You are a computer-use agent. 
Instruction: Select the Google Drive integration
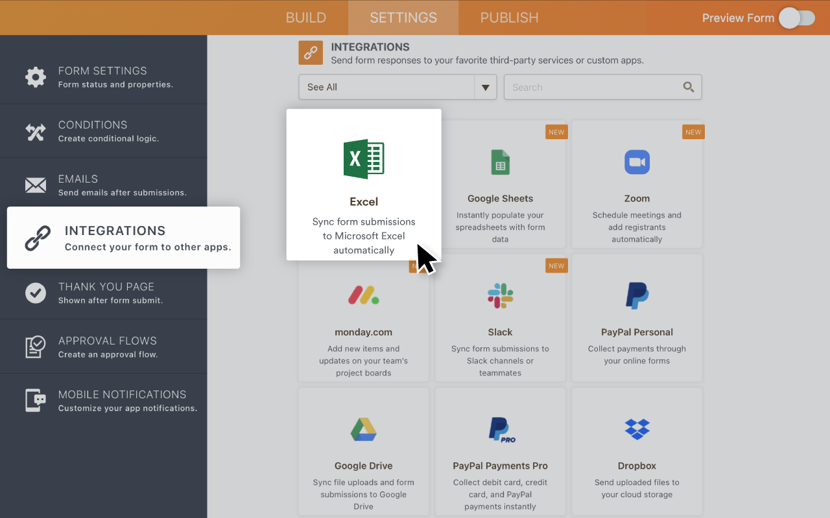tap(363, 429)
